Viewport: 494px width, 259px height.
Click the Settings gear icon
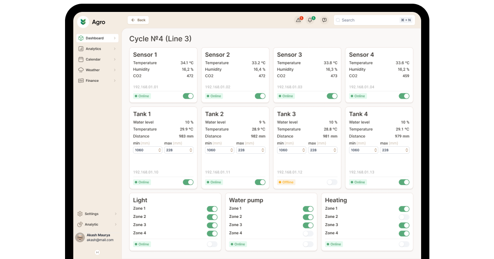tap(80, 214)
